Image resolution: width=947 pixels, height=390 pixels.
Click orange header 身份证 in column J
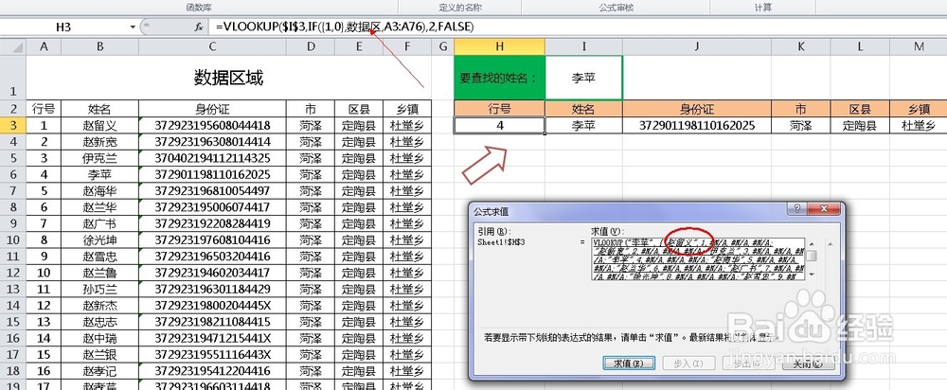(x=697, y=109)
